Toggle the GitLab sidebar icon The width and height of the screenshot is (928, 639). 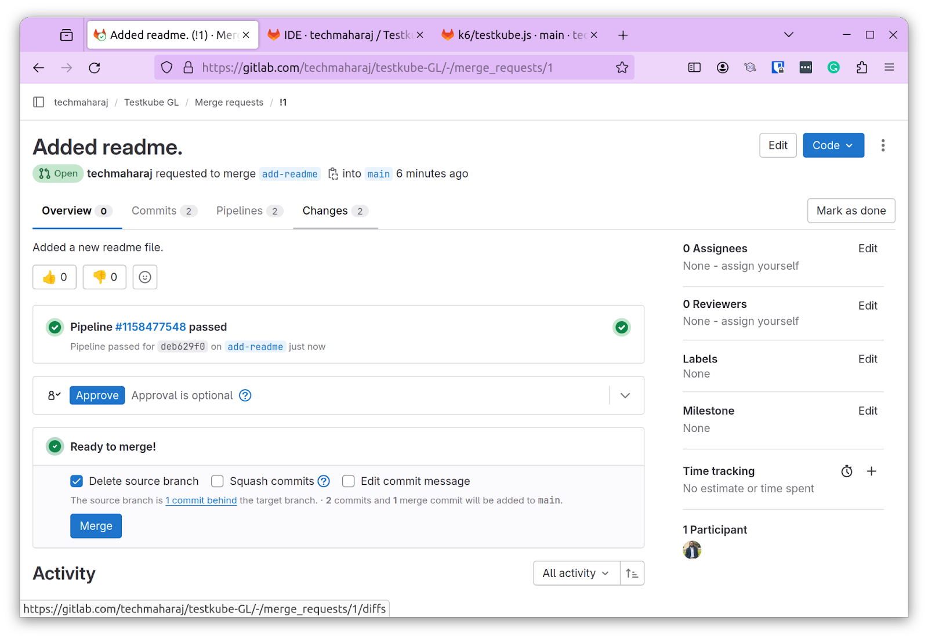tap(39, 103)
